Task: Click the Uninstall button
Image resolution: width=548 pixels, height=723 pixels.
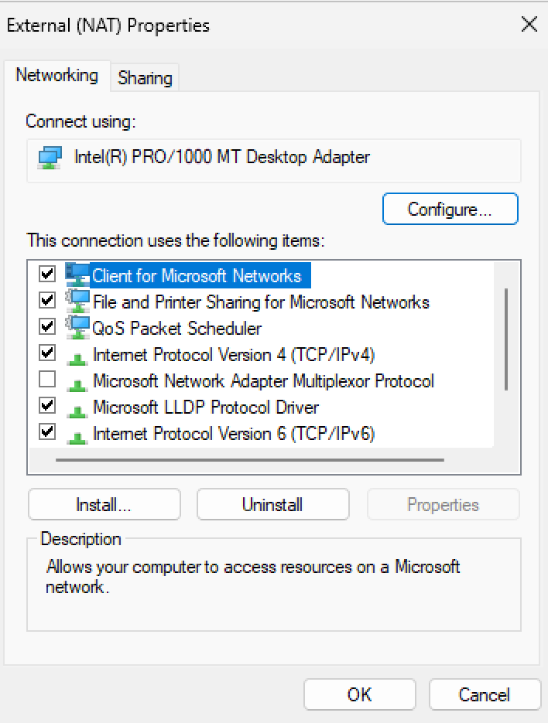Action: pyautogui.click(x=272, y=505)
